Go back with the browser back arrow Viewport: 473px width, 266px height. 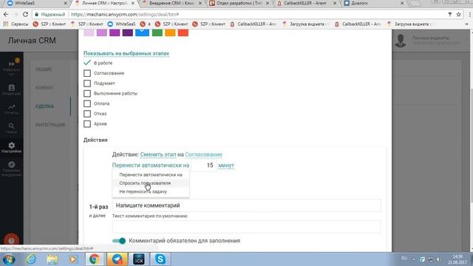(6, 14)
